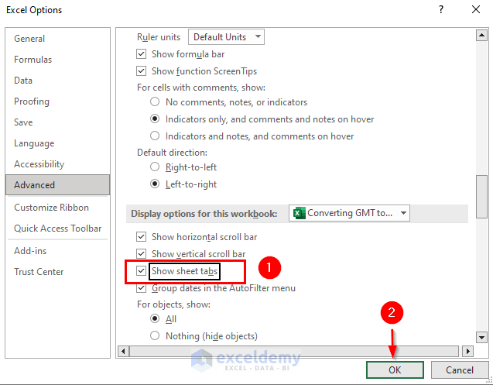Click the vertical scrollbar down arrow
The height and width of the screenshot is (385, 493).
481,337
